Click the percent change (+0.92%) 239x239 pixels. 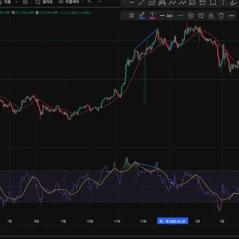tap(85, 13)
